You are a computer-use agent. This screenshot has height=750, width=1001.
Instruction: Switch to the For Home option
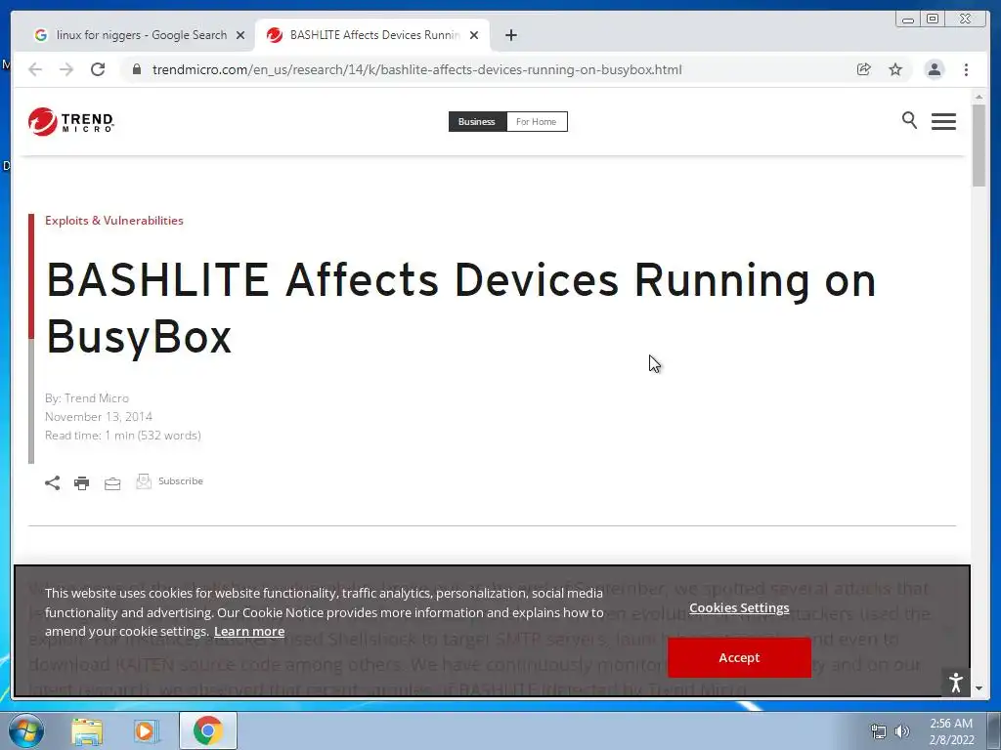click(537, 121)
